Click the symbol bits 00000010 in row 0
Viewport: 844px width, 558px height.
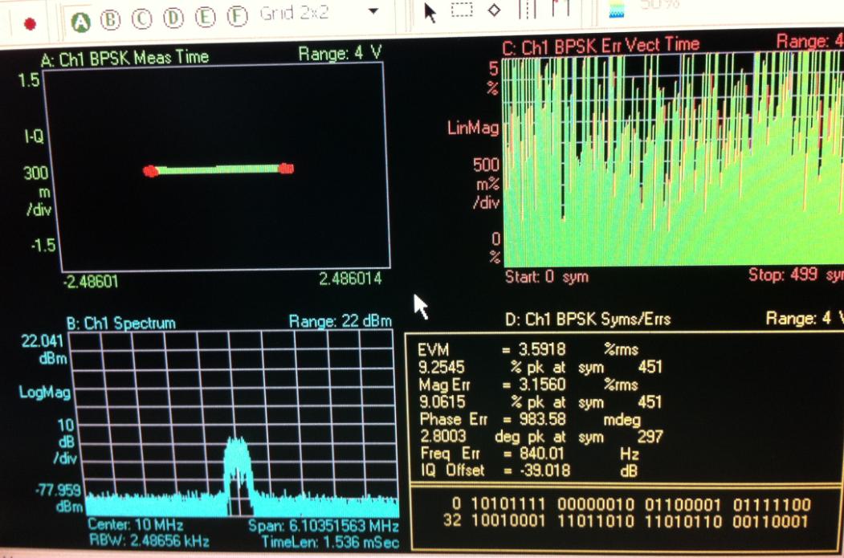coord(596,505)
